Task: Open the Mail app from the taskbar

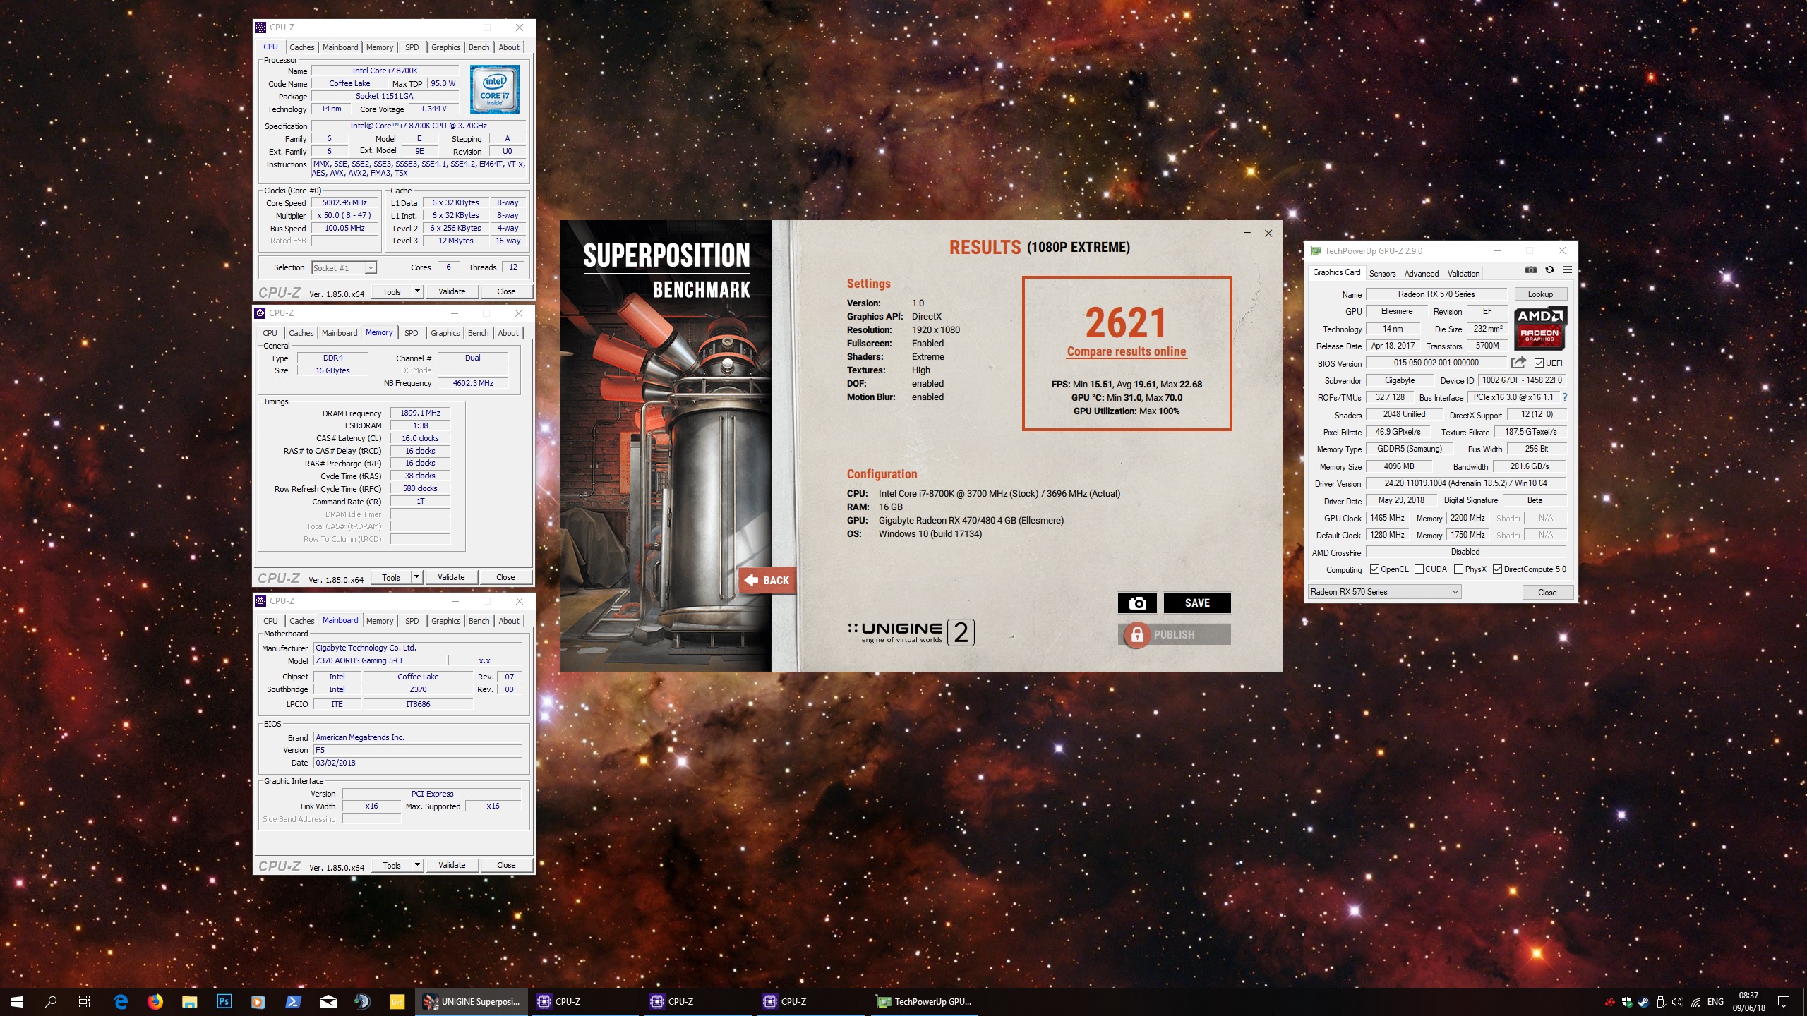Action: tap(328, 1001)
